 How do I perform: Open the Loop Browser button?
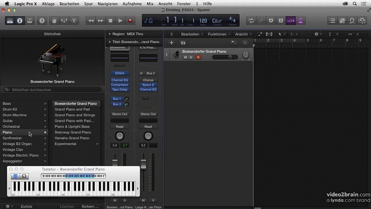[x=352, y=21]
